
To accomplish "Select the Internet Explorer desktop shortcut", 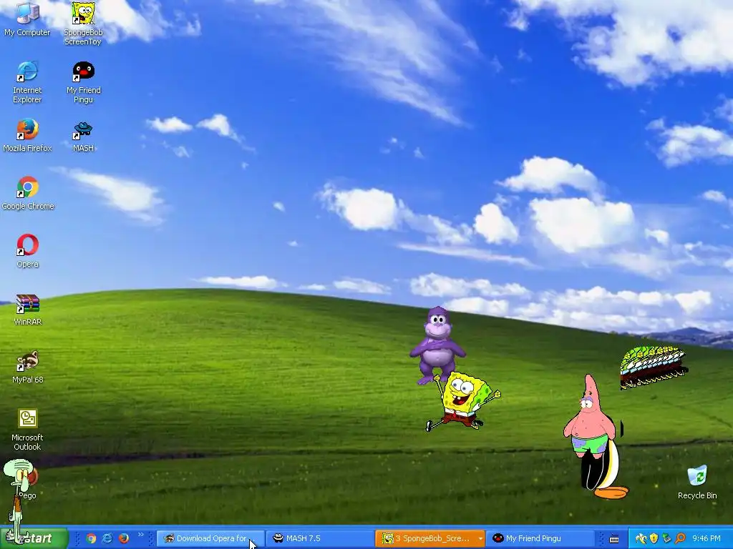I will [27, 81].
